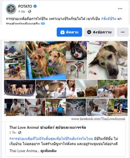The width and height of the screenshot is (130, 158).
Task: Open the post options three-dot menu
Action: (120, 9)
